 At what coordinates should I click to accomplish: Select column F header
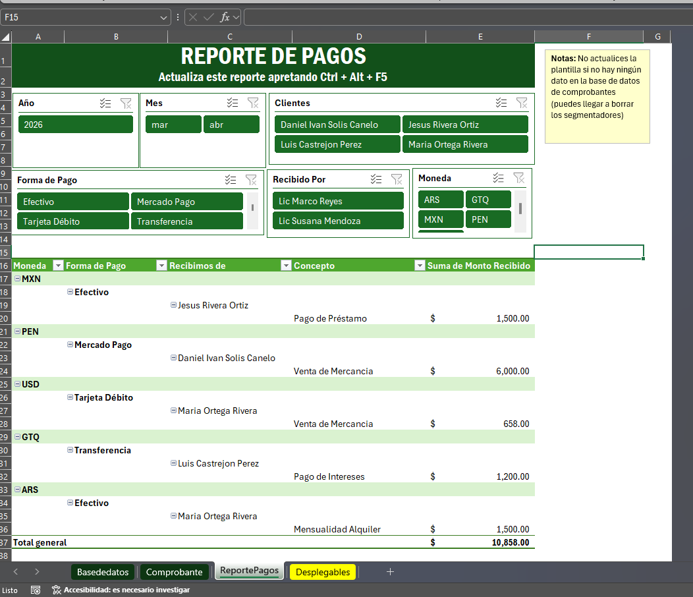[x=589, y=37]
